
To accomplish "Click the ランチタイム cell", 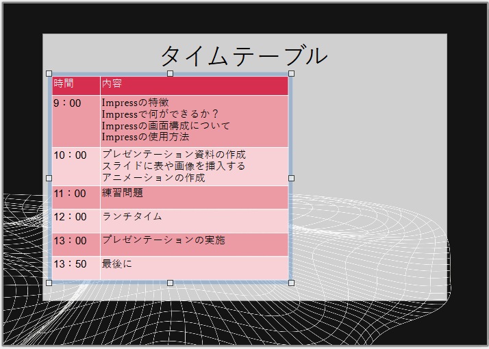I will pos(195,221).
